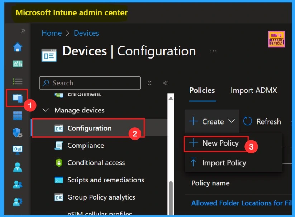Viewport: 295px width, 217px height.
Task: Open the Home icon in the sidebar
Action: pyautogui.click(x=18, y=47)
